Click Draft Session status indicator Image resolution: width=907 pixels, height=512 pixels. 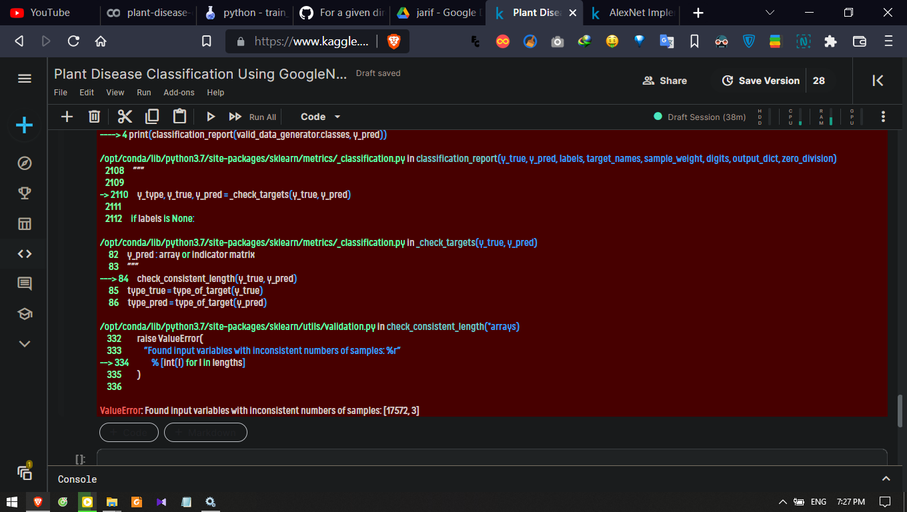[x=700, y=117]
